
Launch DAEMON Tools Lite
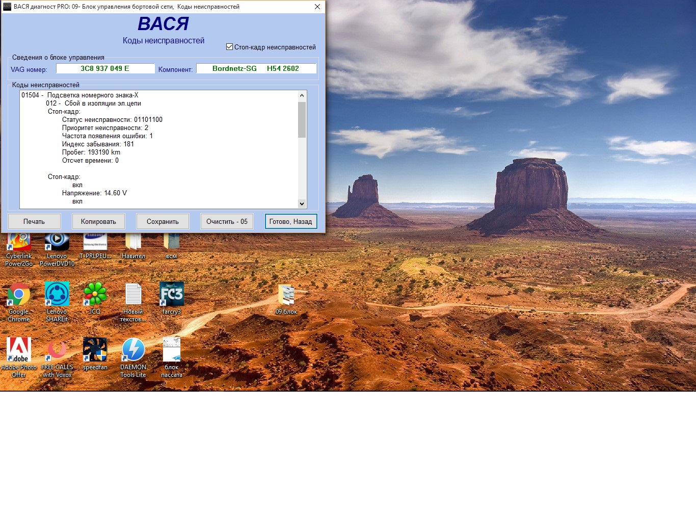133,350
